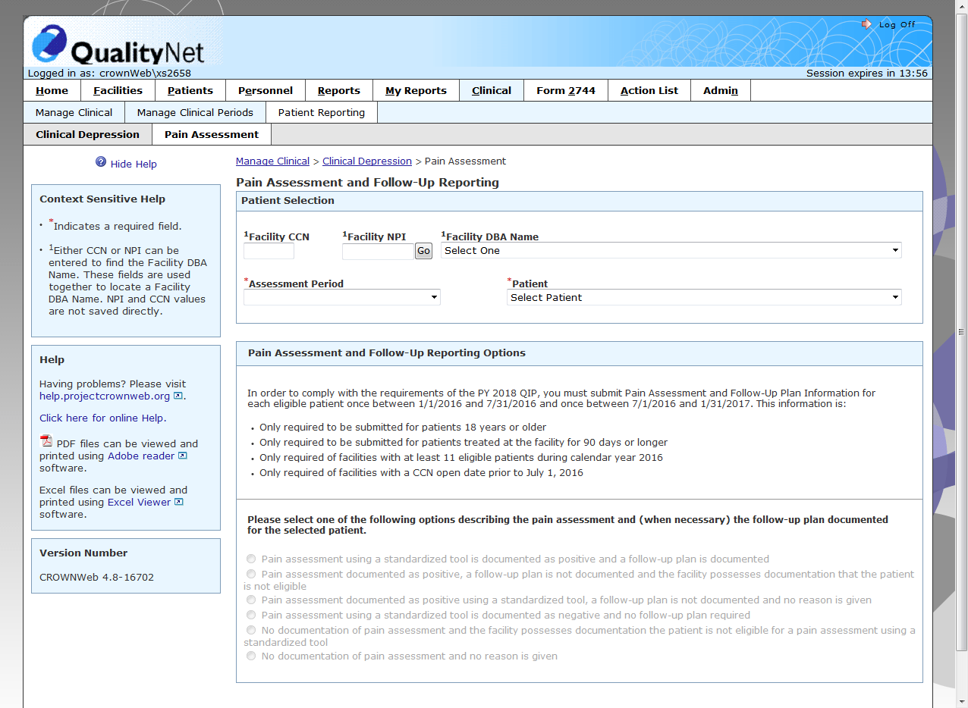Open the Manage Clinical Periods submenu
Viewport: 968px width, 708px height.
195,112
